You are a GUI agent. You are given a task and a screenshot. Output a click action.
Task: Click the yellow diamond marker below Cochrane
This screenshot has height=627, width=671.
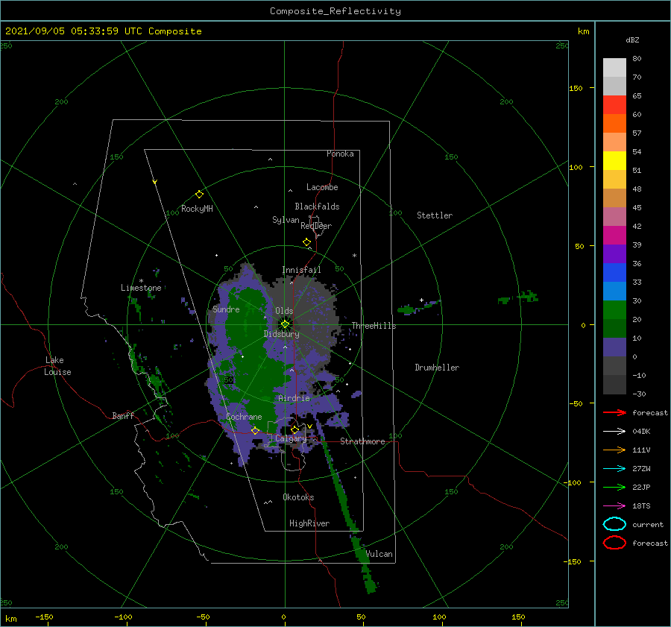[x=256, y=430]
